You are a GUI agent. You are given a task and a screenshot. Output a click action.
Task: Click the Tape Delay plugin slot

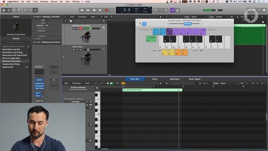pos(39,89)
